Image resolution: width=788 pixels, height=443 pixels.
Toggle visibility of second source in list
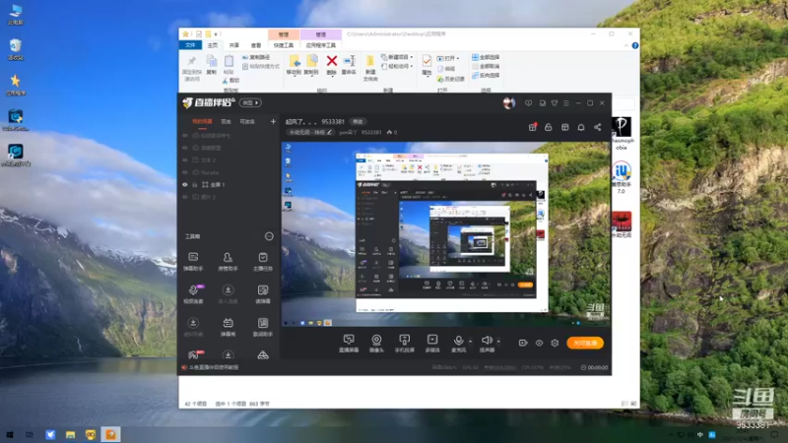coord(185,148)
